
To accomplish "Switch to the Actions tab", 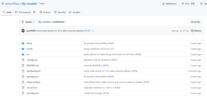I will click(45, 12).
